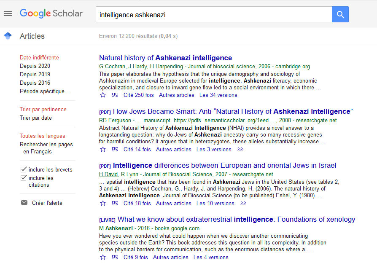Click 'Autres articles' under Cochran result
Screen dimensions: 377x263
tap(176, 95)
